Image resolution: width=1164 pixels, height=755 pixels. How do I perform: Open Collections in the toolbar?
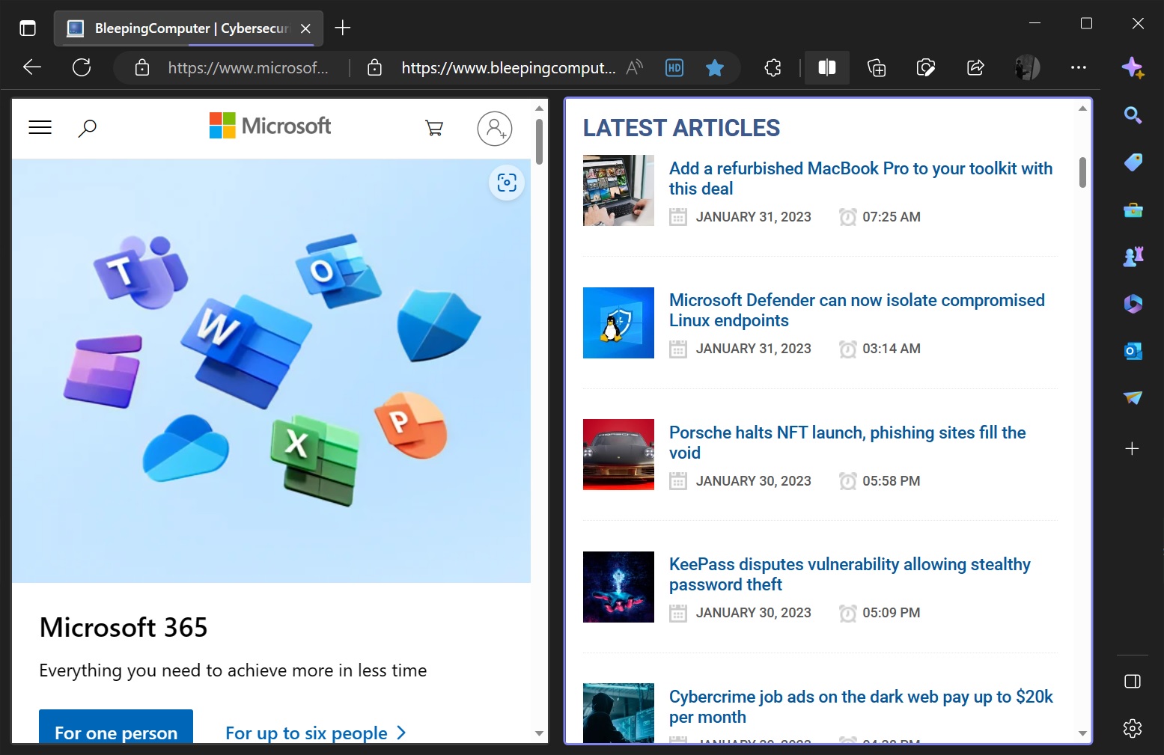click(x=876, y=67)
